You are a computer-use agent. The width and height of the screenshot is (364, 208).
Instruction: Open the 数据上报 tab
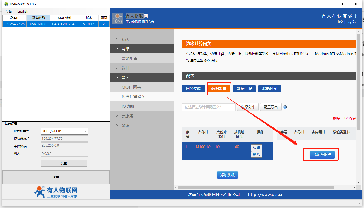click(x=244, y=89)
